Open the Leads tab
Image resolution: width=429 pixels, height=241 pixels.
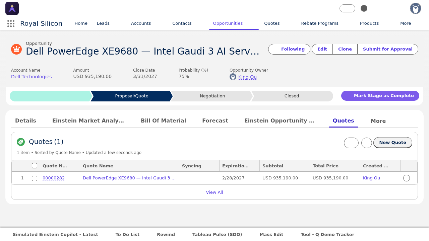103,23
